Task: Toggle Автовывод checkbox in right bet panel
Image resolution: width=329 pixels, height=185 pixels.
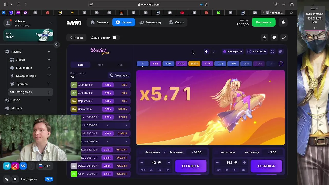Action: pyautogui.click(x=241, y=152)
